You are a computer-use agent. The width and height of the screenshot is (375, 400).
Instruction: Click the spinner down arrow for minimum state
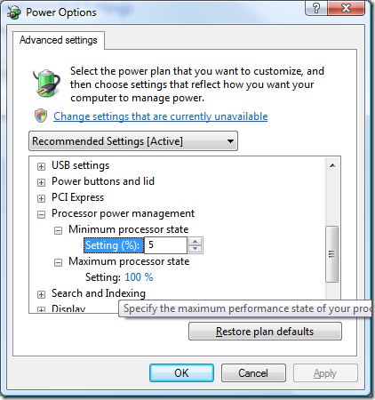point(195,249)
